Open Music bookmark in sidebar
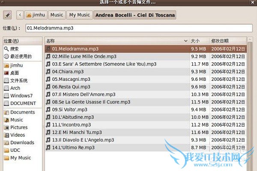The height and width of the screenshot is (171, 257). pos(22,120)
